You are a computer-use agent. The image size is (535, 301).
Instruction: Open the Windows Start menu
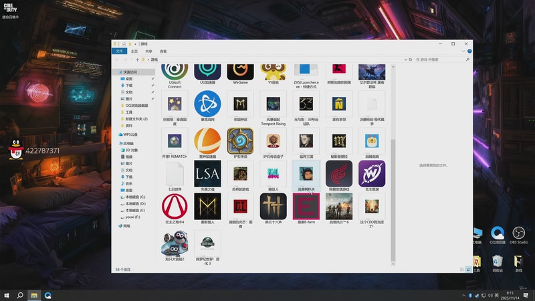[6, 296]
